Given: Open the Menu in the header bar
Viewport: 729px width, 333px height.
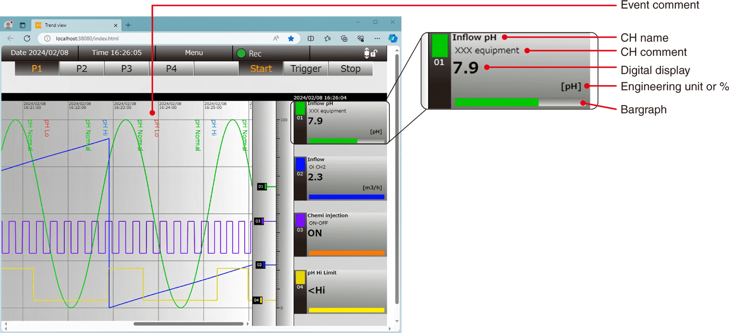Looking at the screenshot, I should click(x=194, y=53).
